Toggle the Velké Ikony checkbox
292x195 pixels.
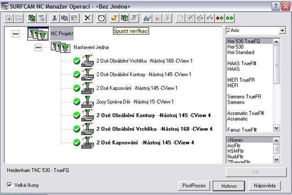coord(9,185)
